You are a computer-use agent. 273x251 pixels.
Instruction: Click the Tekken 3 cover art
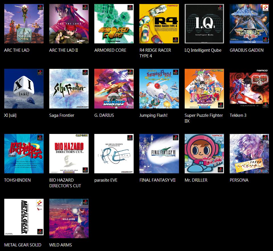coord(249,89)
